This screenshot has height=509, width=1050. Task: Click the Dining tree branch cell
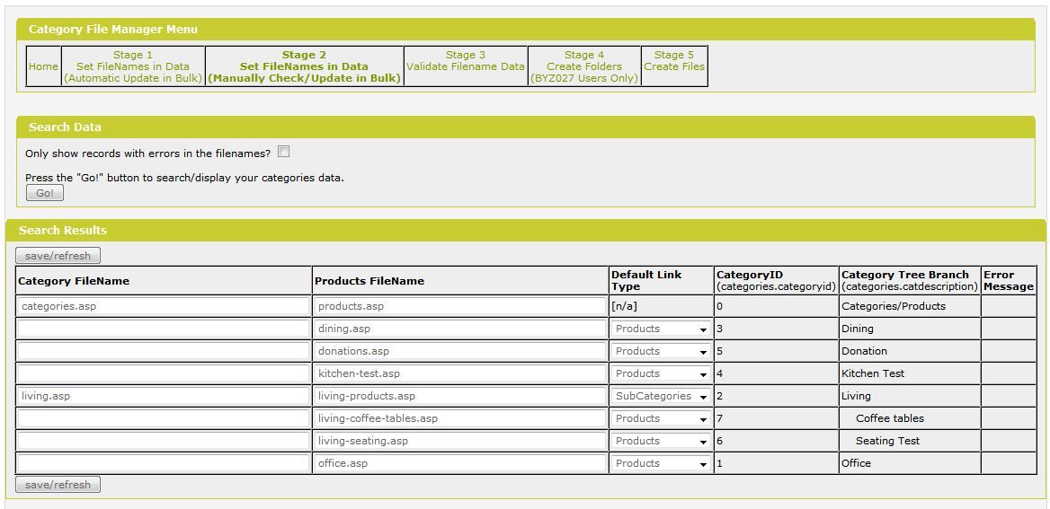[910, 329]
